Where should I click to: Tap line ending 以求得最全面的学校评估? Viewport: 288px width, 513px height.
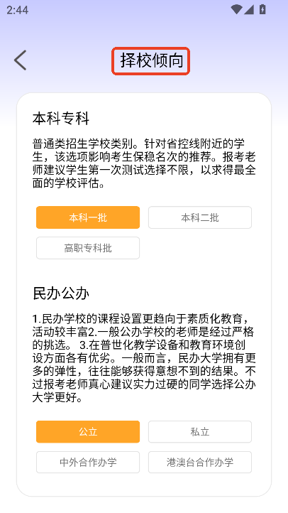(144, 177)
